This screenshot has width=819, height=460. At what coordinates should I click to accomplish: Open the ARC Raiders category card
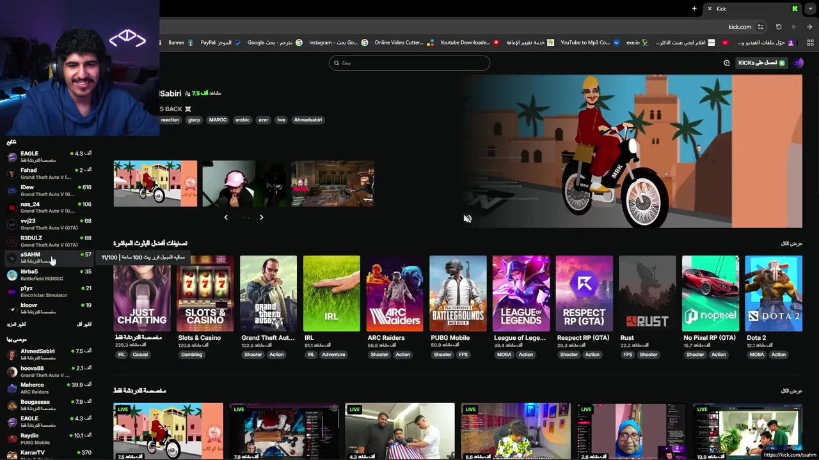395,293
